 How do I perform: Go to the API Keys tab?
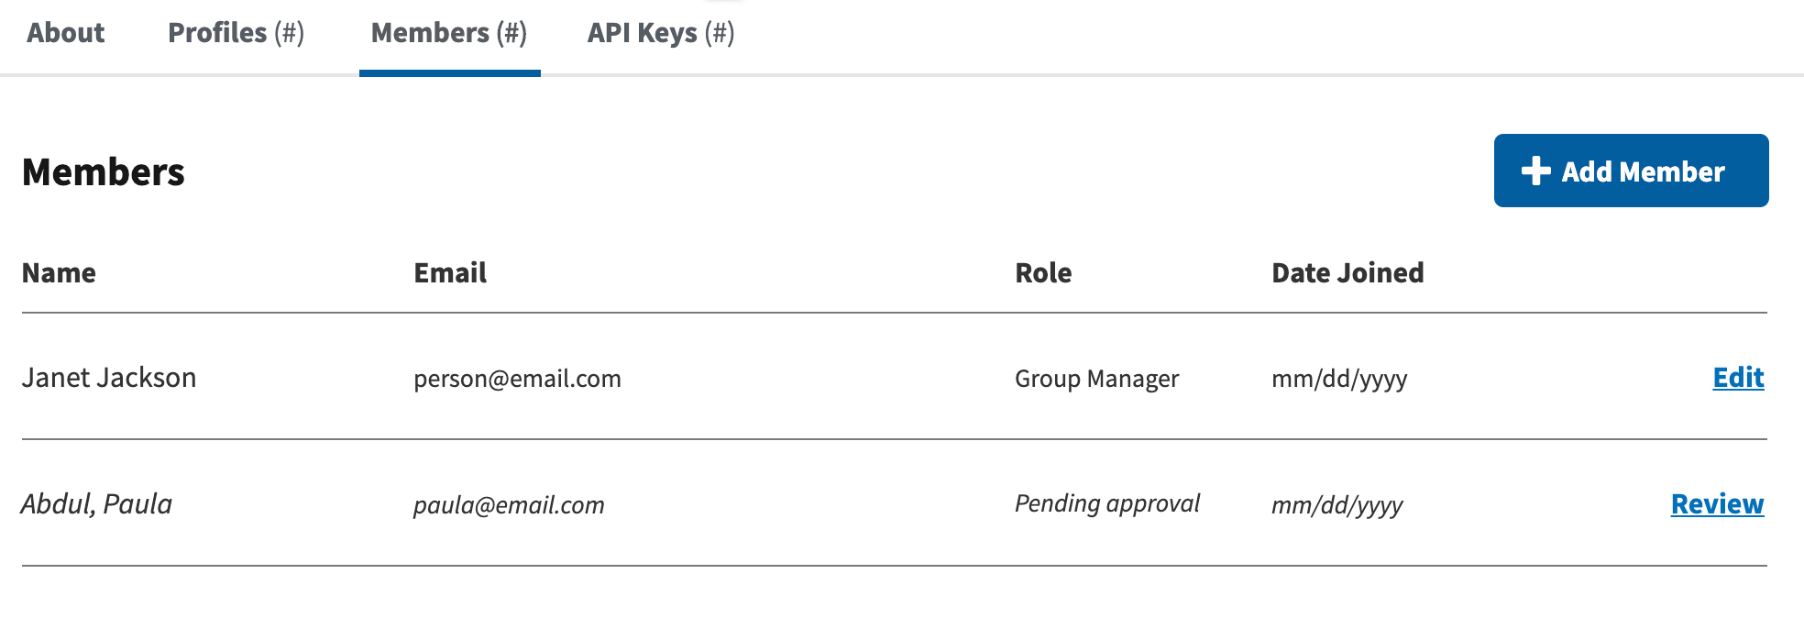coord(661,33)
